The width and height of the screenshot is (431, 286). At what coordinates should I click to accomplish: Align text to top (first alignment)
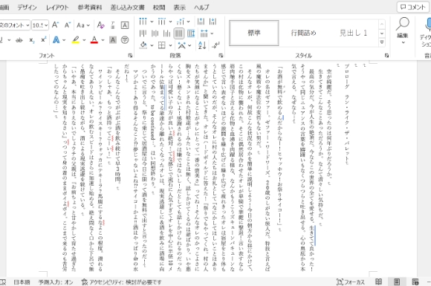tap(143, 33)
